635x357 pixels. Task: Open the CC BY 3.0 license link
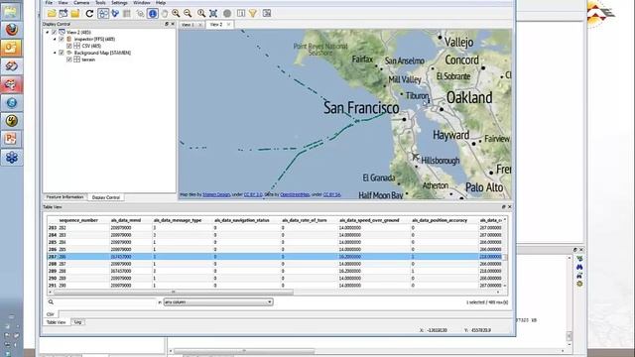click(x=253, y=194)
